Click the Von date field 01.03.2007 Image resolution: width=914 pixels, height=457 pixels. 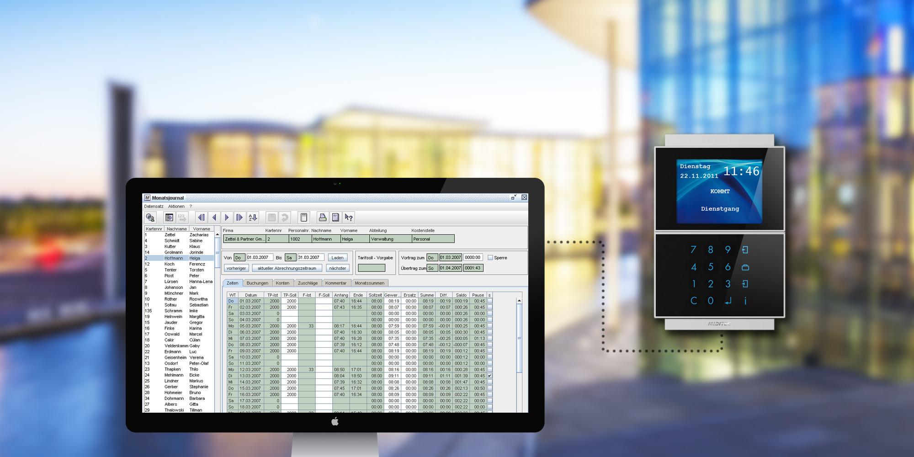pos(259,258)
